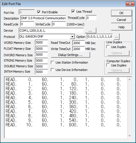Click browse button next to Device field
The width and height of the screenshot is (136, 143).
tap(90, 31)
